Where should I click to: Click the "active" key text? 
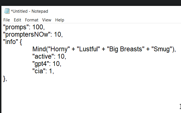43,56
